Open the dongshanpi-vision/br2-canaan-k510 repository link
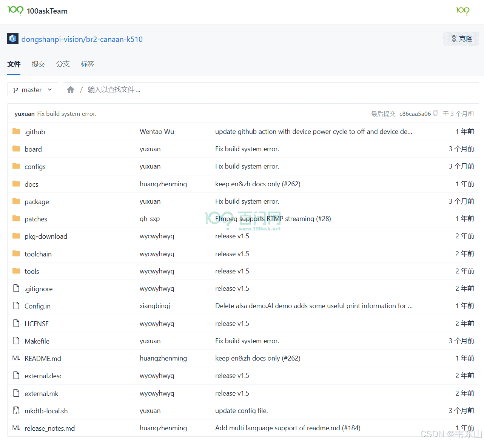Screen dimensions: 484x442 82,39
